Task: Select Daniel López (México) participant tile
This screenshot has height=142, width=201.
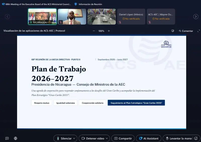Action: 131,17
